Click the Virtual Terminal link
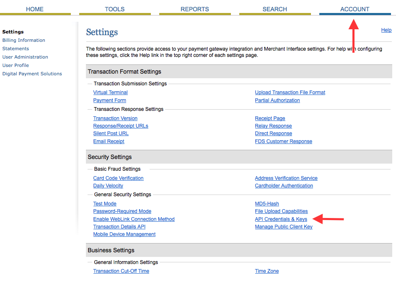This screenshot has width=396, height=282. click(x=110, y=92)
